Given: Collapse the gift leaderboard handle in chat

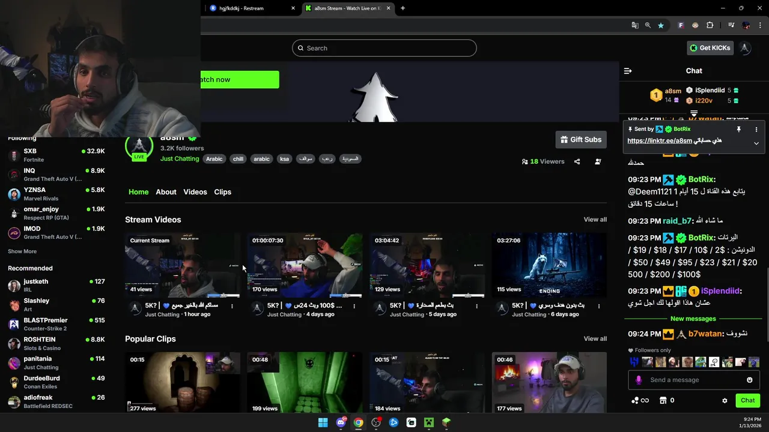Looking at the screenshot, I should (x=694, y=113).
